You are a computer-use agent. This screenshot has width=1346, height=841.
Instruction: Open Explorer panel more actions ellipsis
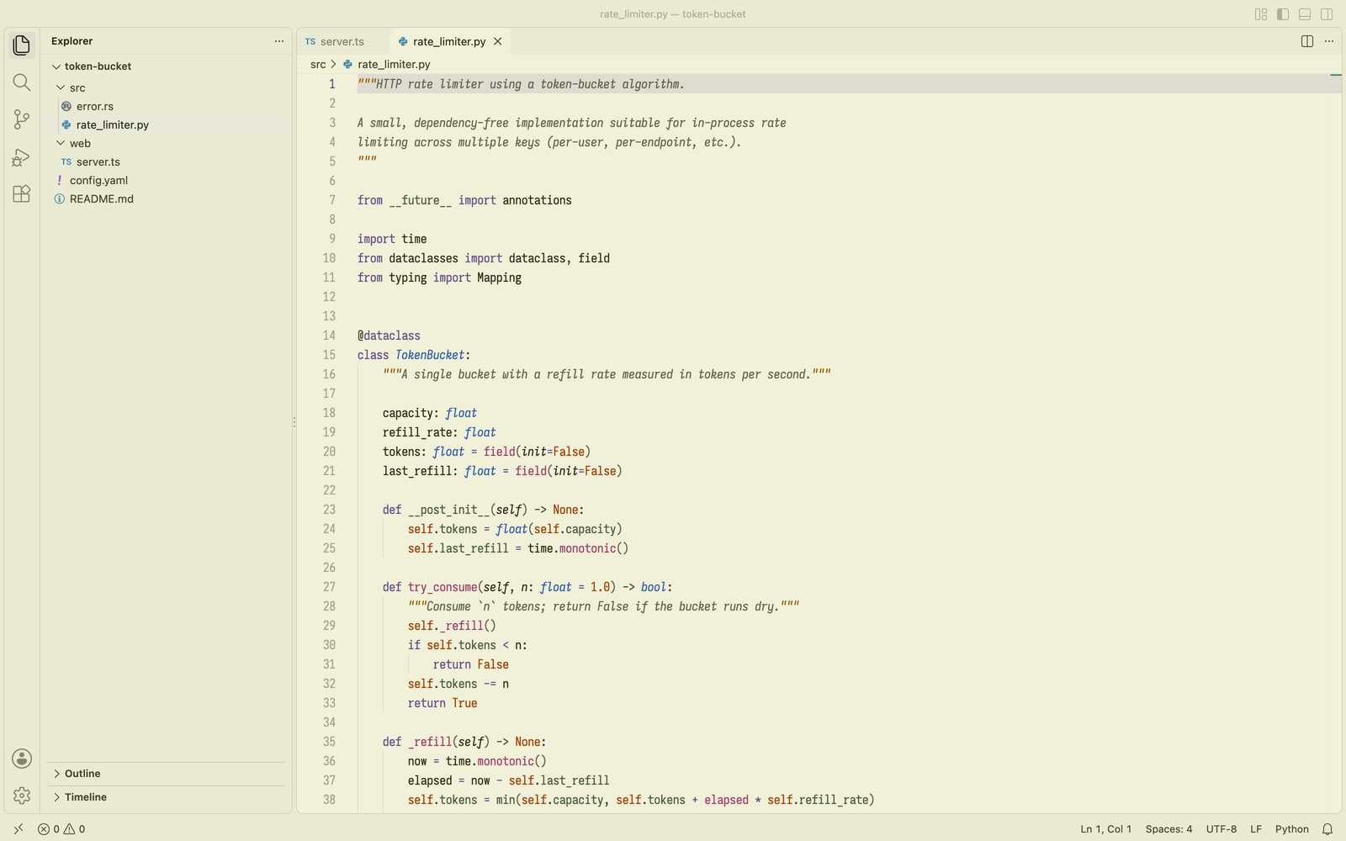[x=279, y=41]
